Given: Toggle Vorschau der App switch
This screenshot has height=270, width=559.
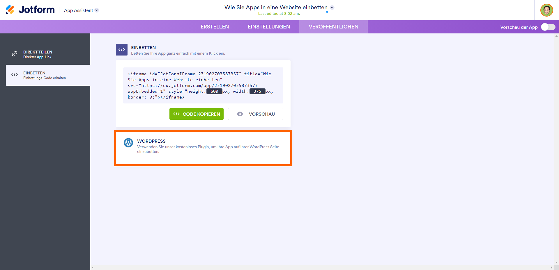Looking at the screenshot, I should coord(548,27).
